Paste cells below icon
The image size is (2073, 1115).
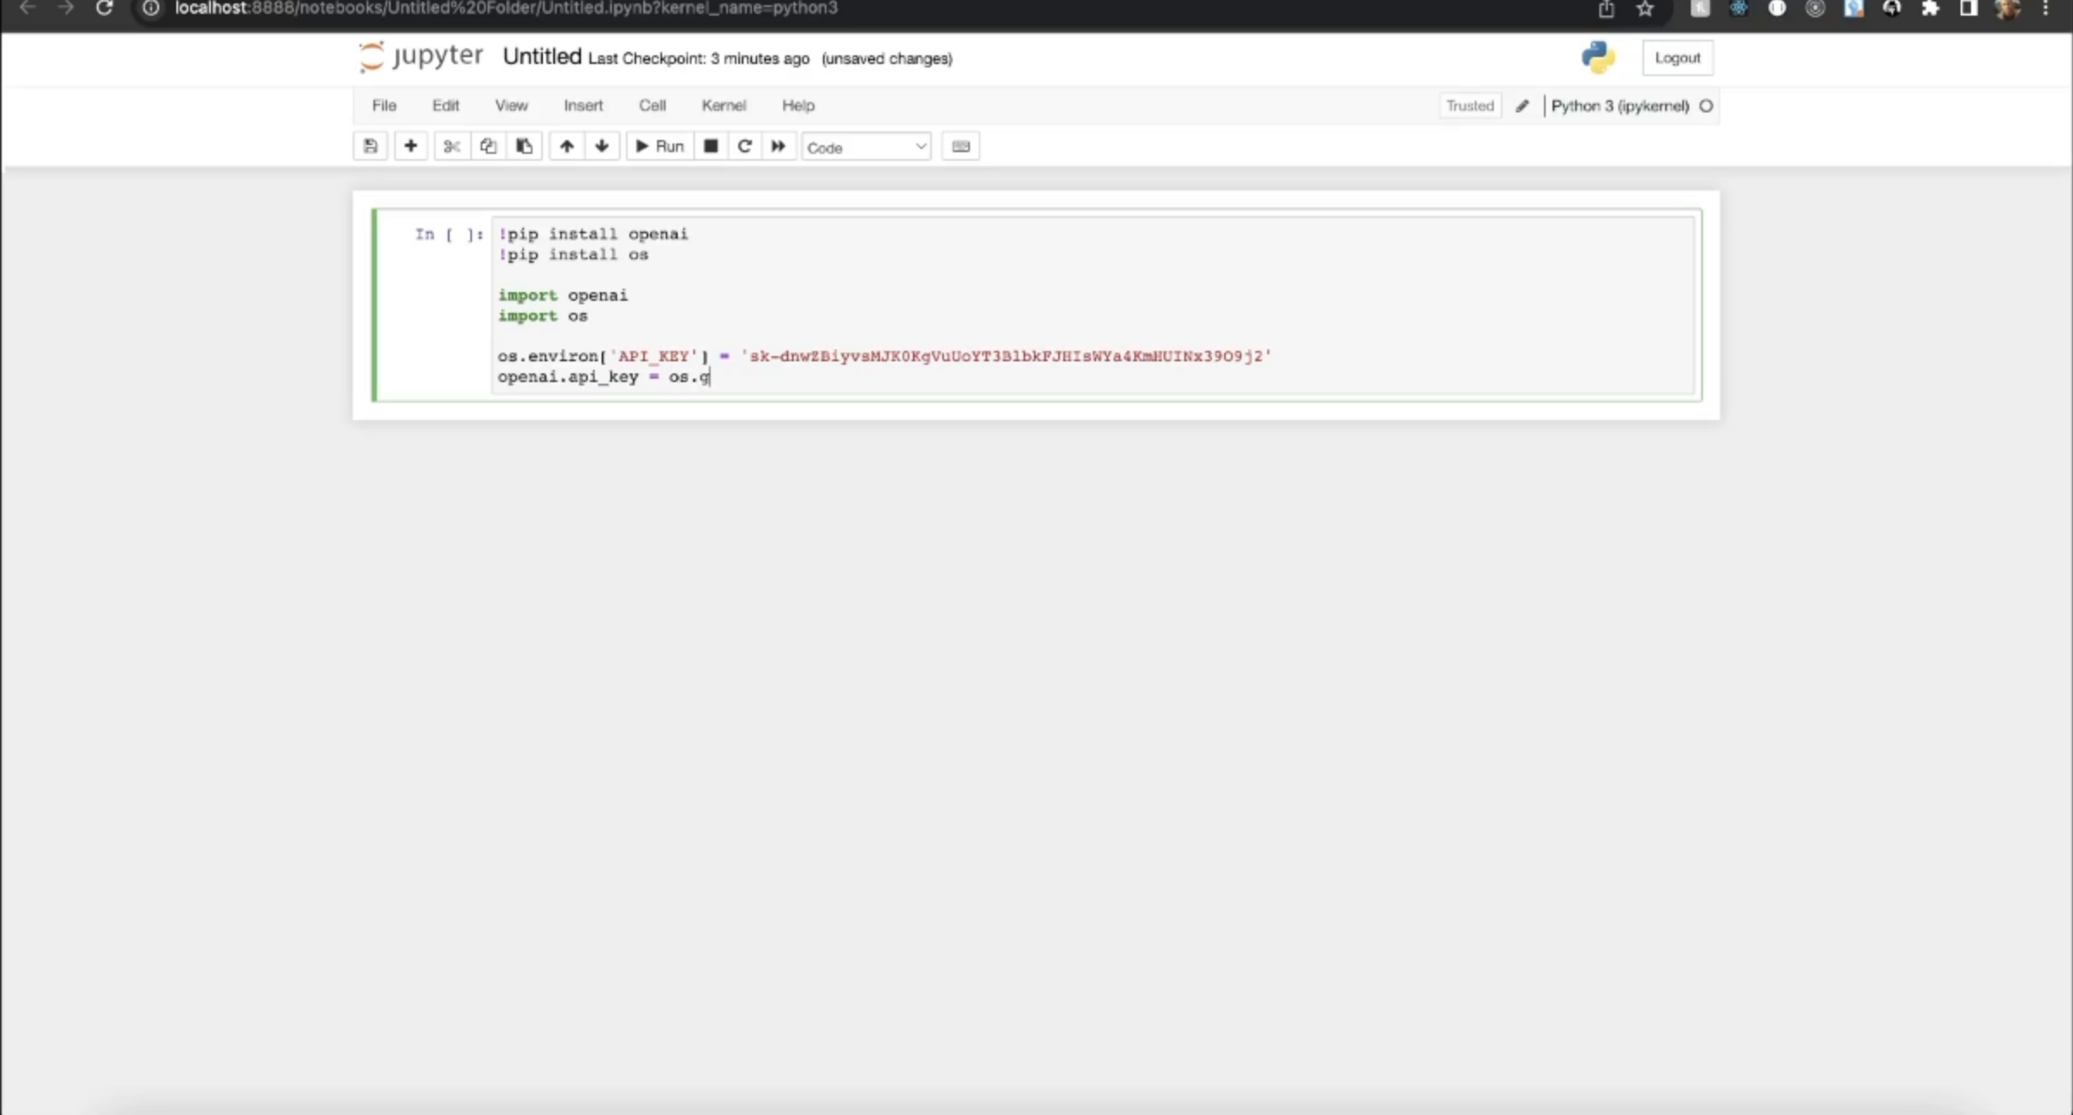(x=524, y=146)
